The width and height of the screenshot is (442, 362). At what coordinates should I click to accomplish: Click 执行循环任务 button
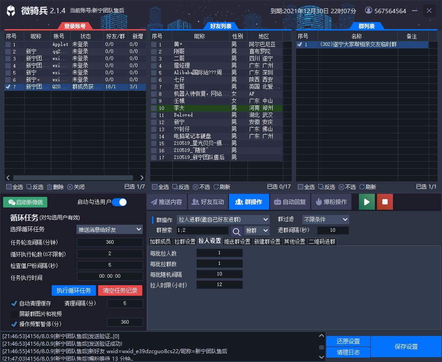tap(74, 290)
